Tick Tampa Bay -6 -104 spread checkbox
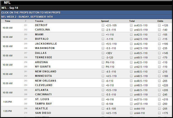The height and width of the screenshot is (118, 173). (x=103, y=104)
